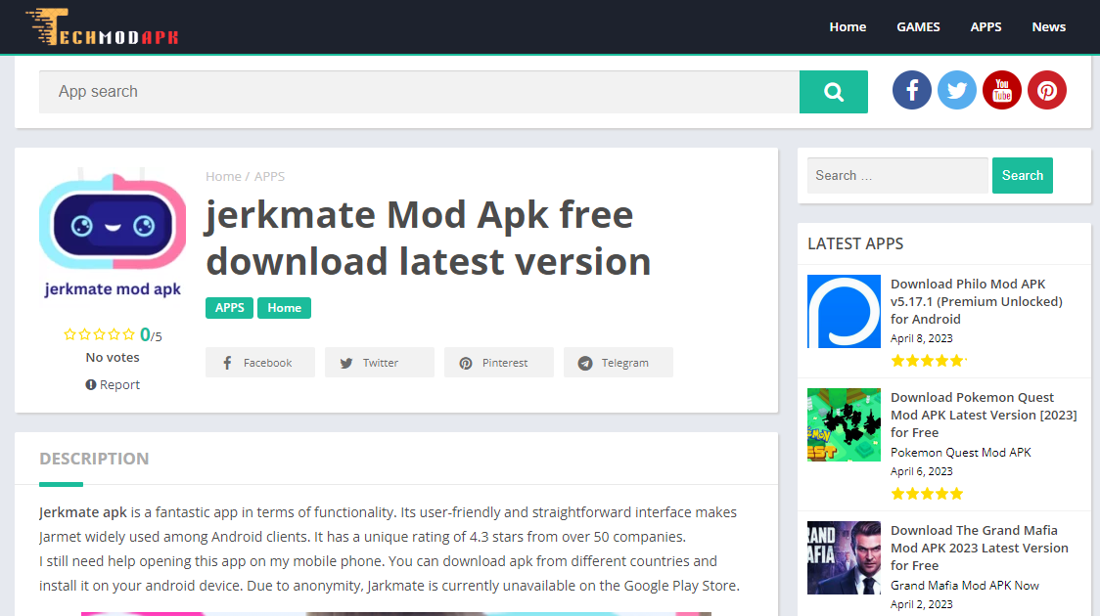Click the 'April 2, 2023' date

coord(921,604)
